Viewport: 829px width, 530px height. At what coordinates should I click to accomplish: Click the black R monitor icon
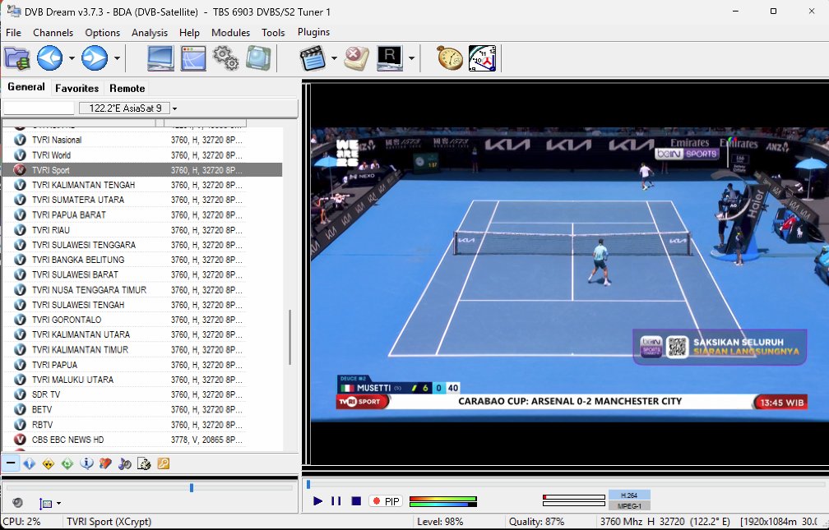click(390, 58)
